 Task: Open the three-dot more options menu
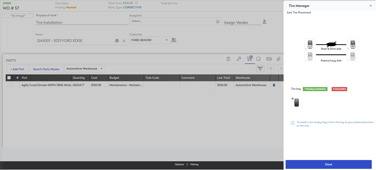click(281, 69)
